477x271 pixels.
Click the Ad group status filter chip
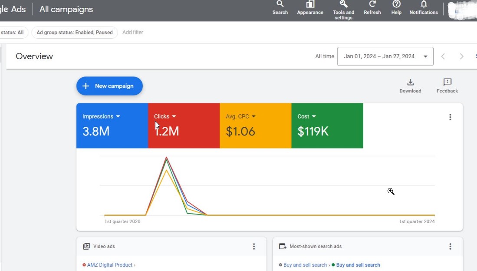tap(74, 33)
